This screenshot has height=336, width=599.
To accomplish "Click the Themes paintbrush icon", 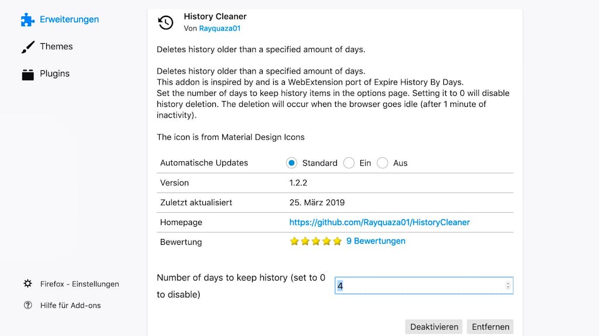I will pos(28,47).
